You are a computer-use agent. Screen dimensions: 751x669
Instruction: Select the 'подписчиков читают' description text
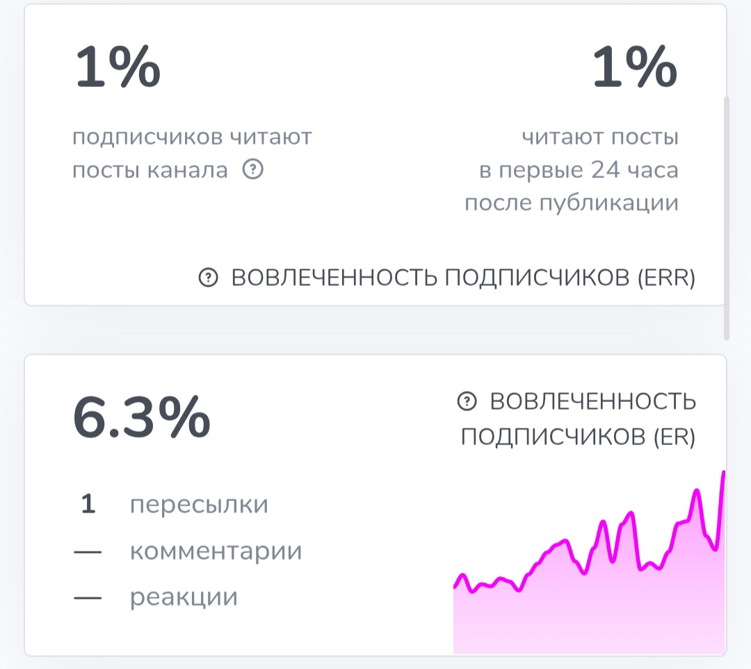tap(192, 137)
